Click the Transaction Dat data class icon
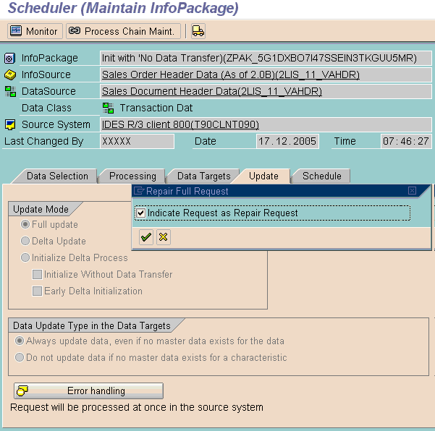Viewport: 435px width, 431px height. [108, 108]
